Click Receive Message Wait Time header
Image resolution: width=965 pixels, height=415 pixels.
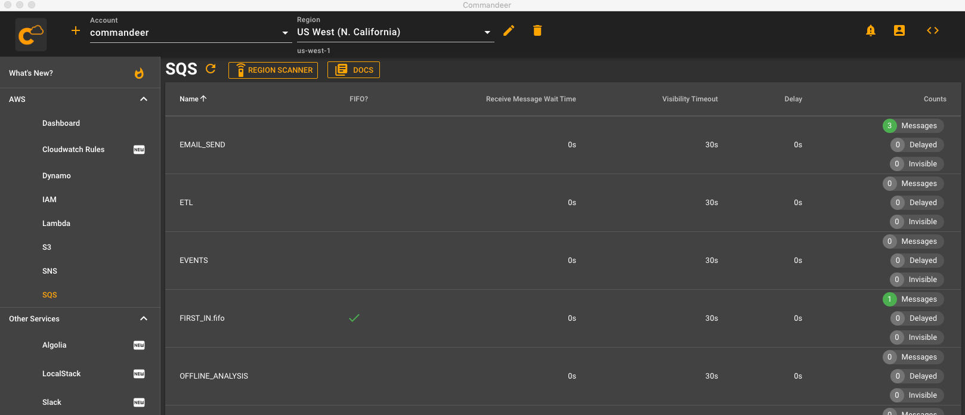(531, 99)
